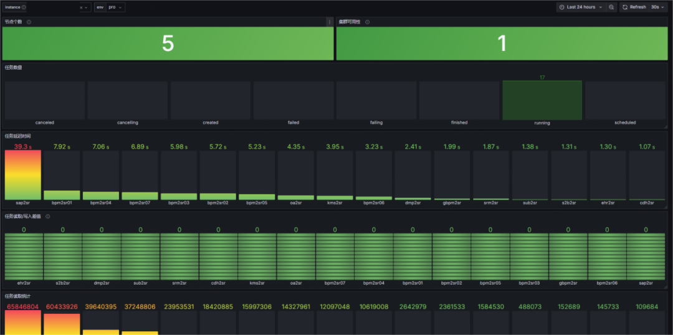
Task: Click the instance variable input field
Action: [x=52, y=7]
